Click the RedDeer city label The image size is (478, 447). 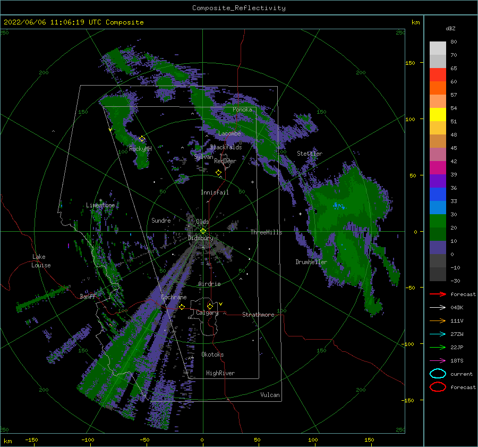click(225, 161)
